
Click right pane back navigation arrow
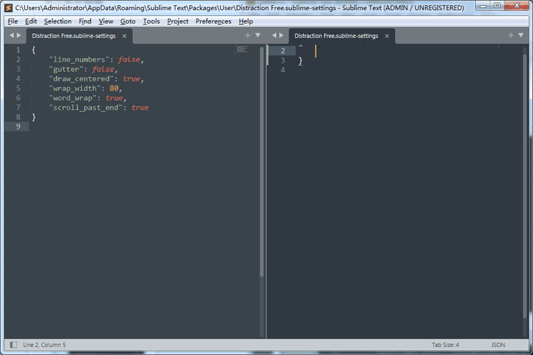coord(274,35)
